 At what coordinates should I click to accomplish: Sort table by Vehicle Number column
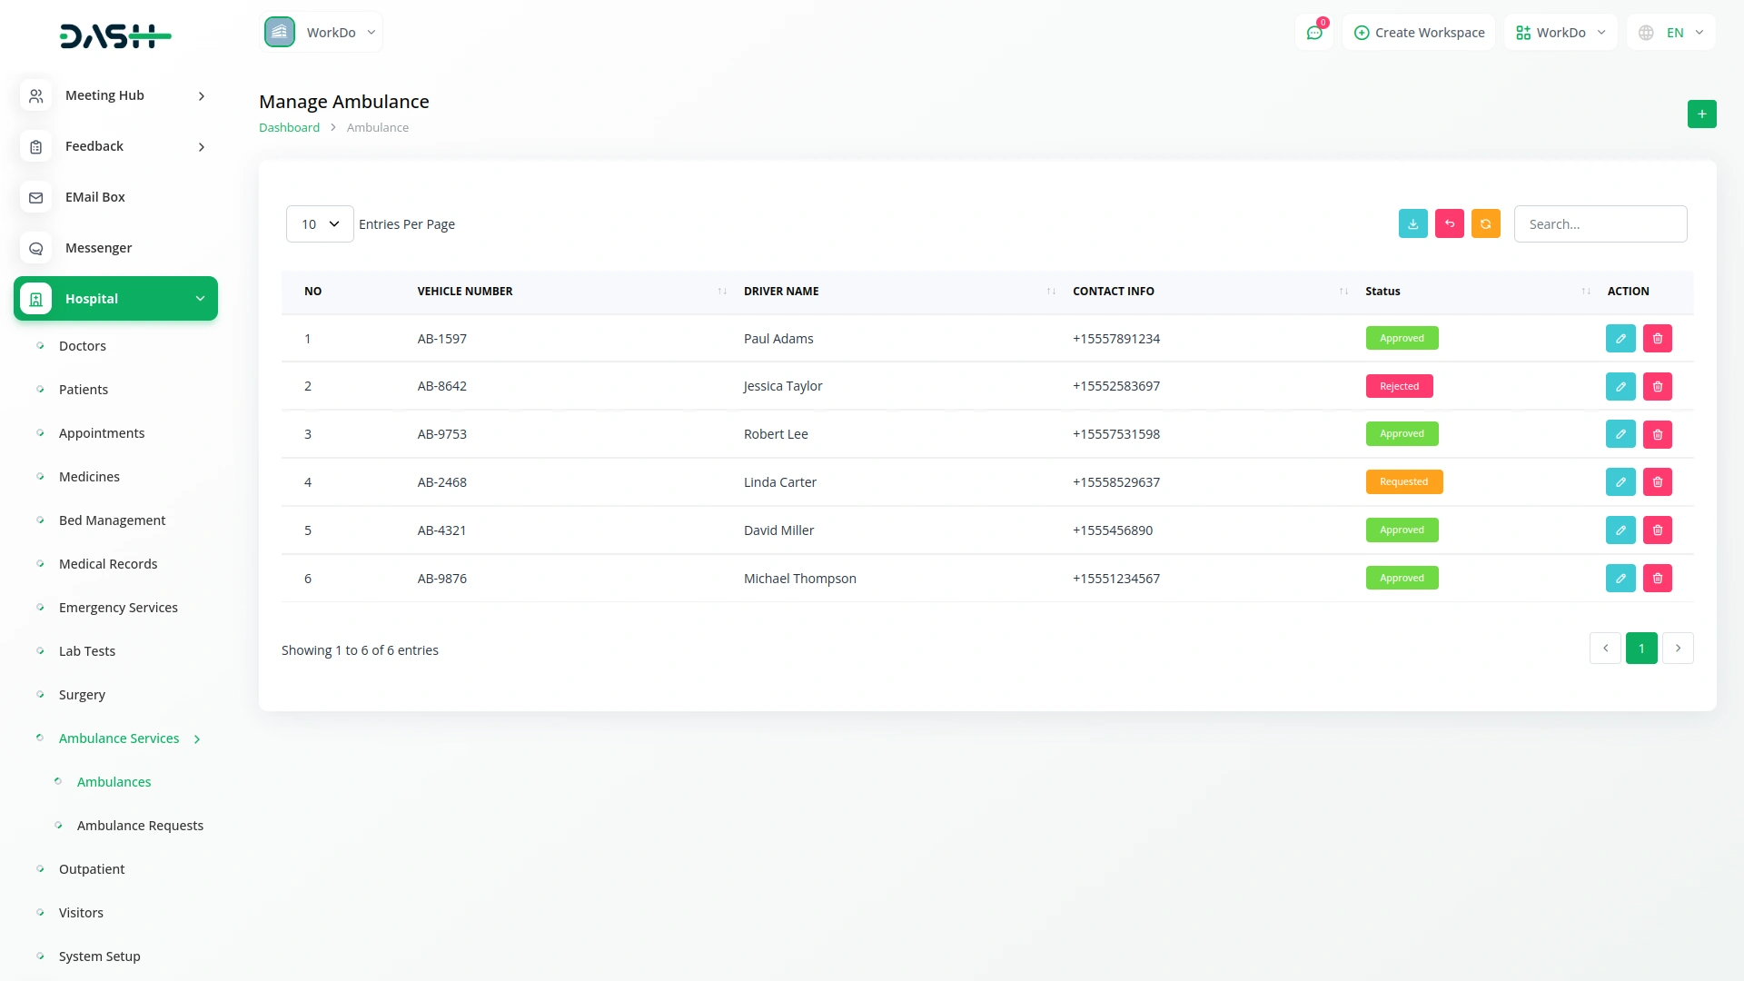(x=722, y=291)
